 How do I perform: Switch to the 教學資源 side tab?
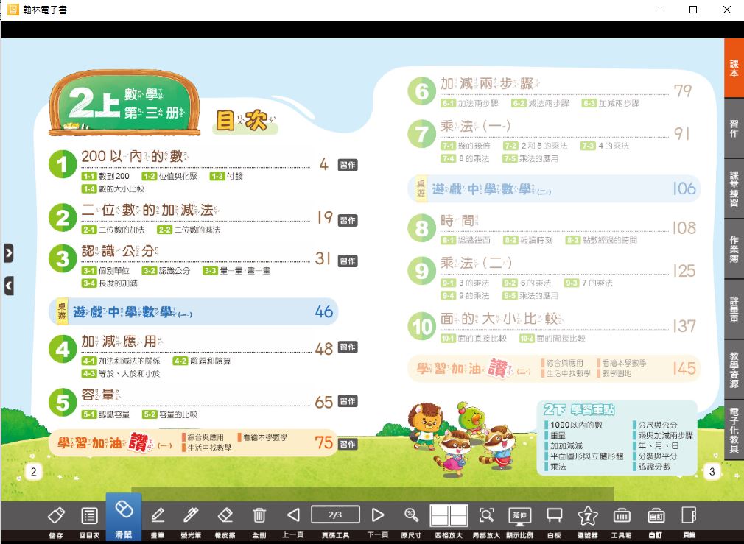pos(734,370)
